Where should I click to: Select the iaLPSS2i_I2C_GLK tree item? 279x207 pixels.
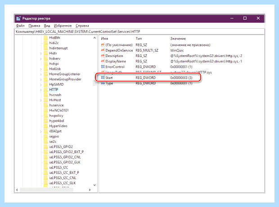(x=63, y=183)
